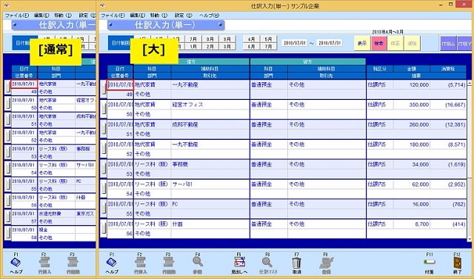Image resolution: width=474 pixels, height=279 pixels.
Task: Open the ファイル(F) menu in the 通常 window
Action: click(17, 16)
